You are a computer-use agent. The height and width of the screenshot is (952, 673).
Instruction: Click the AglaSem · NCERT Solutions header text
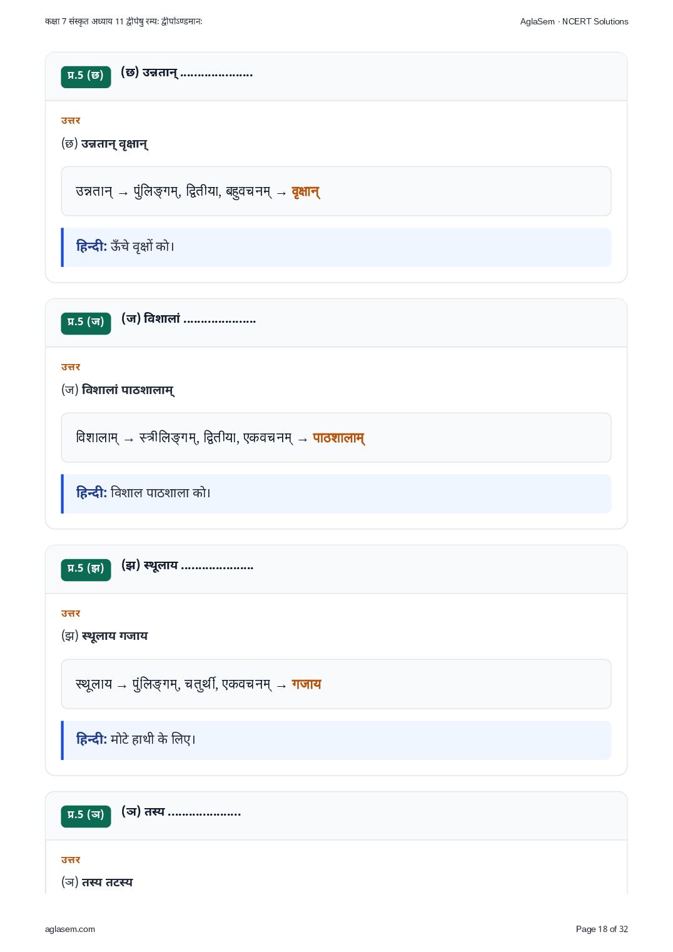tap(574, 21)
